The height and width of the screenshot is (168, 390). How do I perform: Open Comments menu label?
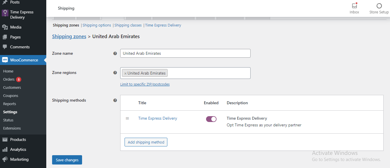[20, 47]
